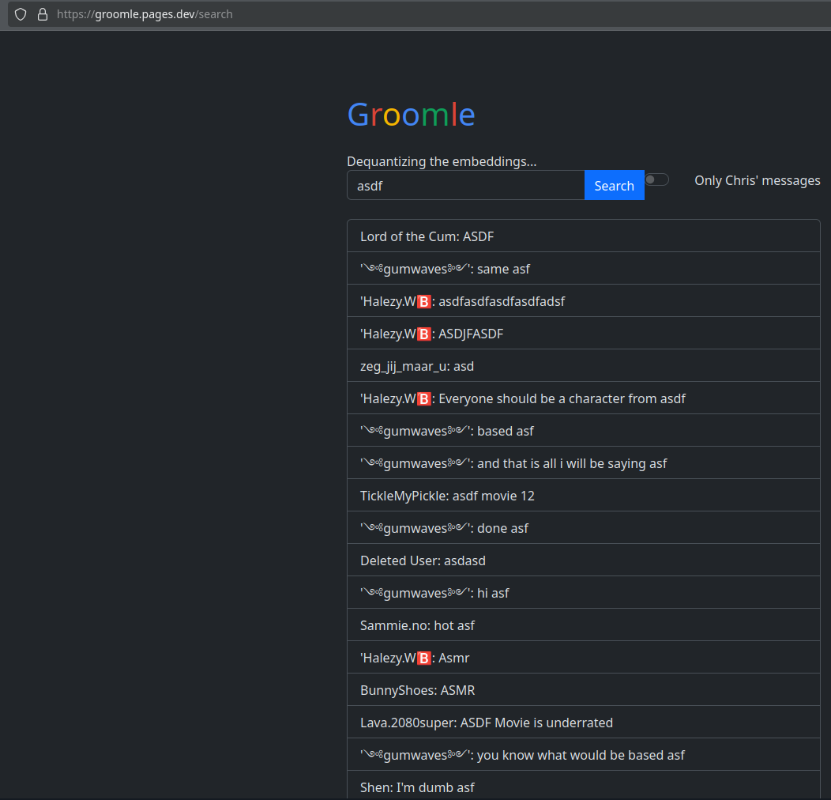Select the you know what would be based result
The image size is (831, 800).
[x=584, y=754]
